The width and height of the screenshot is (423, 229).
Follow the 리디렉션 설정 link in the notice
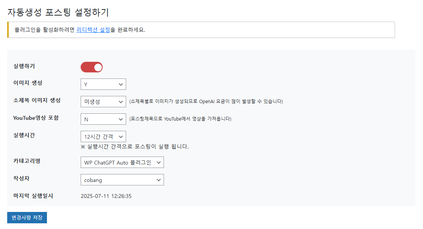pyautogui.click(x=93, y=30)
